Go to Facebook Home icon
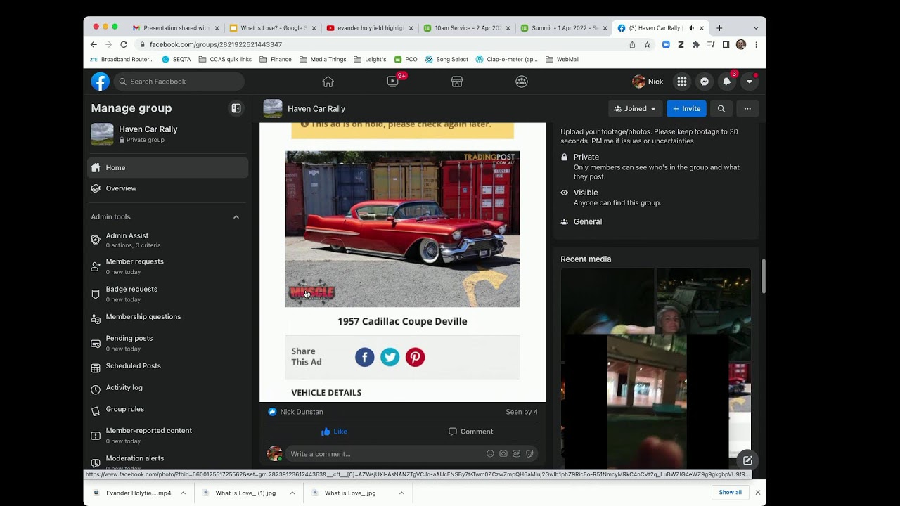The height and width of the screenshot is (506, 900). tap(328, 82)
